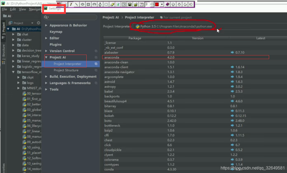Select the pencil freehand drawing tool
The width and height of the screenshot is (287, 173).
(71, 4)
